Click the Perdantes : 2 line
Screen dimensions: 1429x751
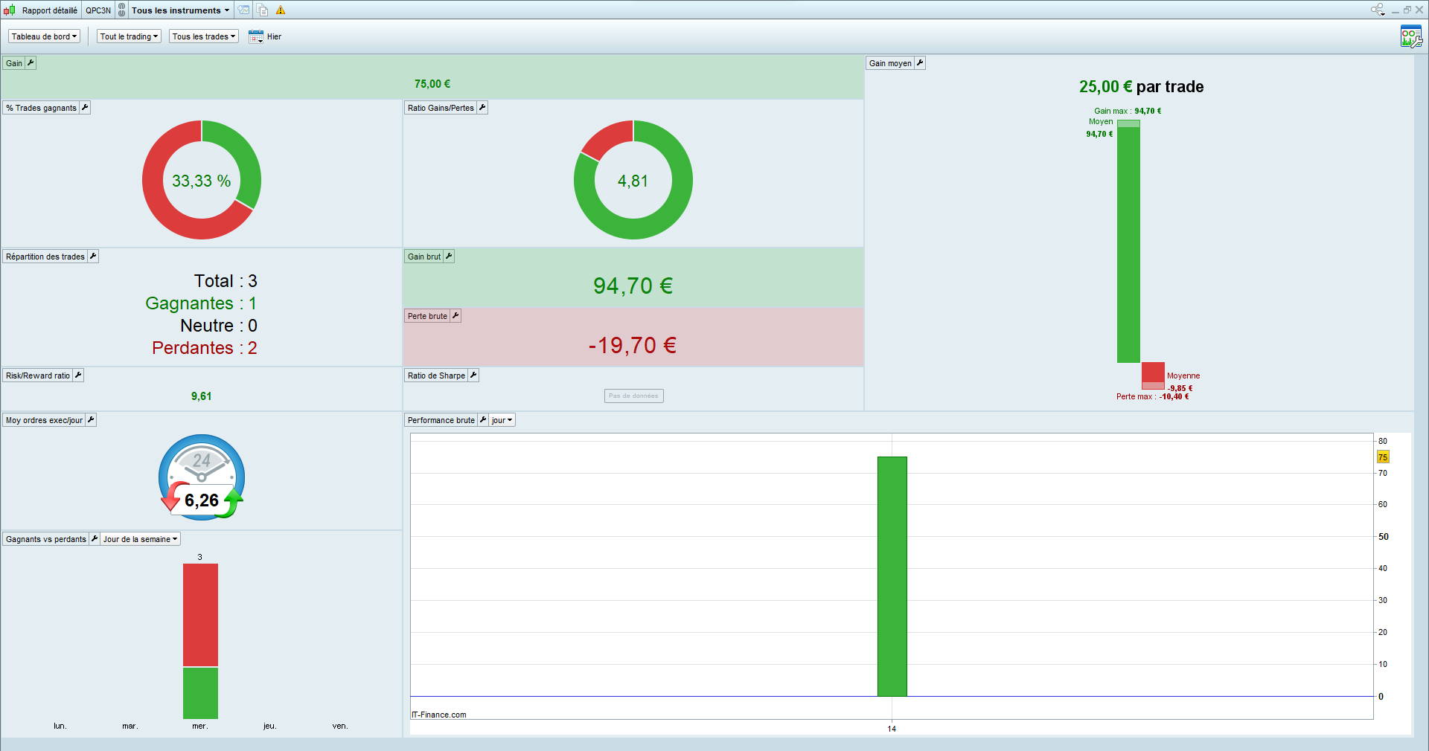click(205, 348)
